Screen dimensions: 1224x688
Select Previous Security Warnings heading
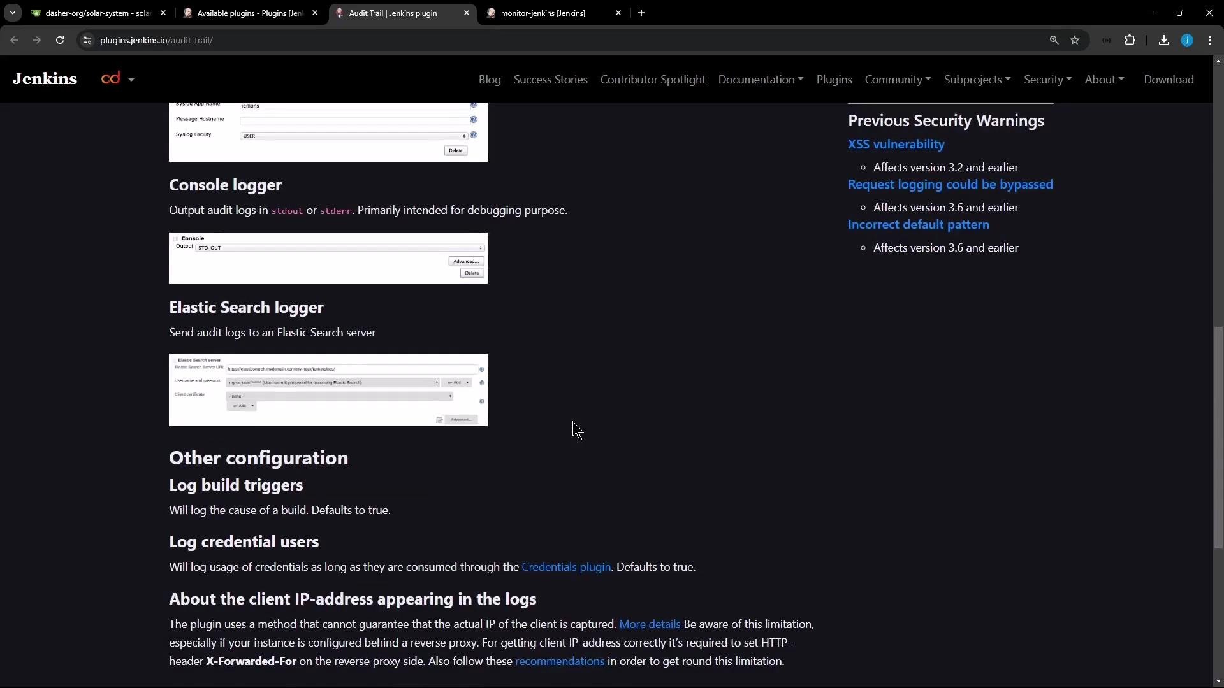click(946, 120)
